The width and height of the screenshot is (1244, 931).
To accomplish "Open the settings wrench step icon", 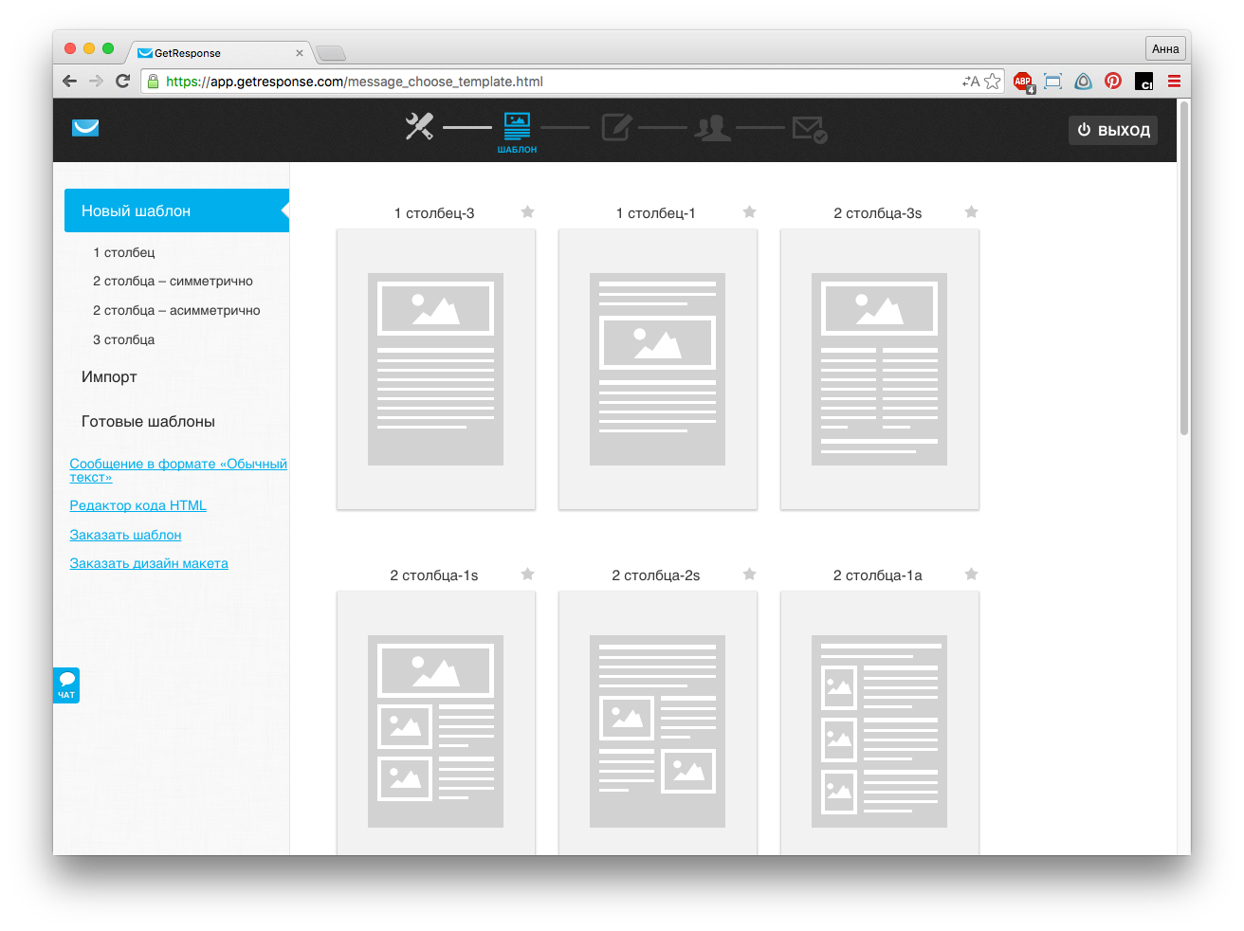I will pos(419,127).
